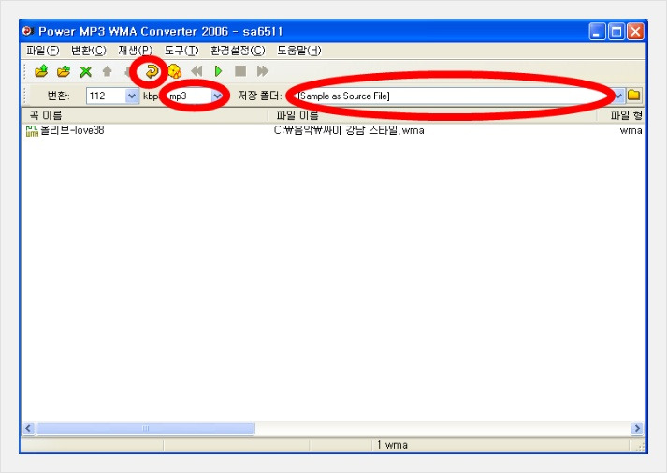The width and height of the screenshot is (667, 473).
Task: Minimize the Power MP3 WMA Converter window
Action: (x=597, y=32)
